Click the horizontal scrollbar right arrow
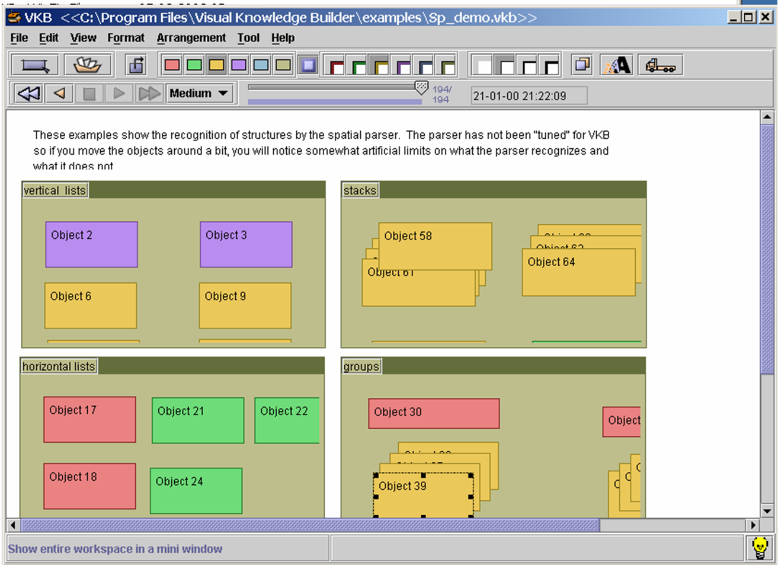778x565 pixels. [753, 525]
